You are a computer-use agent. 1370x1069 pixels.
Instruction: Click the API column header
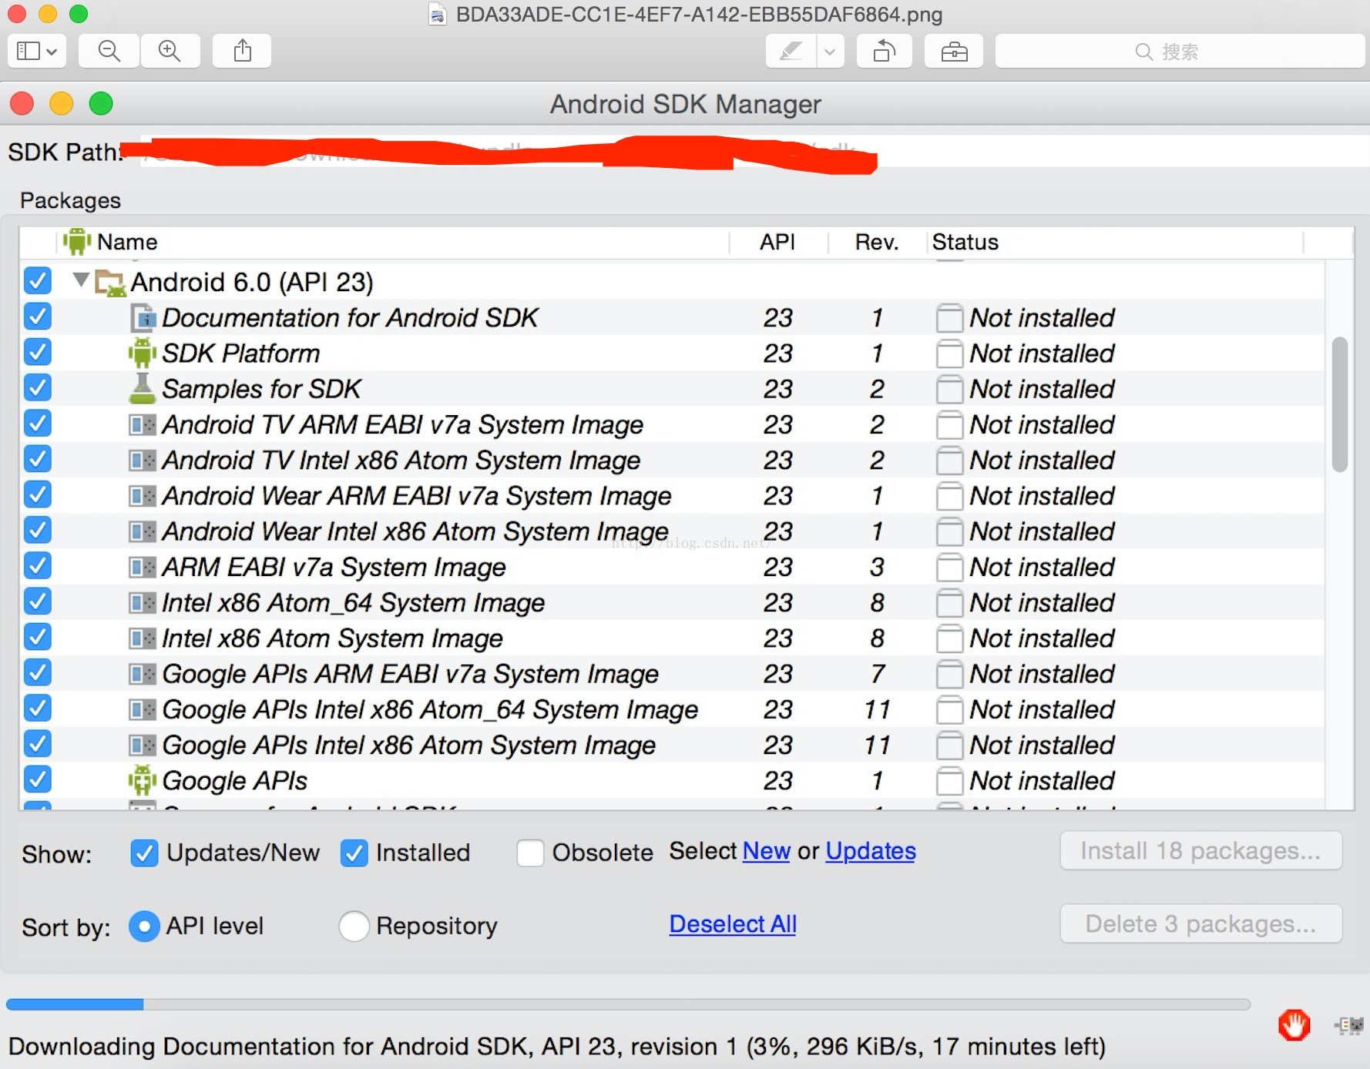(778, 242)
